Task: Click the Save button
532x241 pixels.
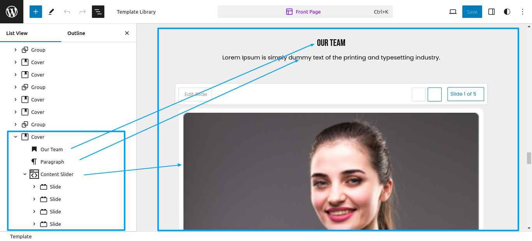Action: pyautogui.click(x=472, y=12)
